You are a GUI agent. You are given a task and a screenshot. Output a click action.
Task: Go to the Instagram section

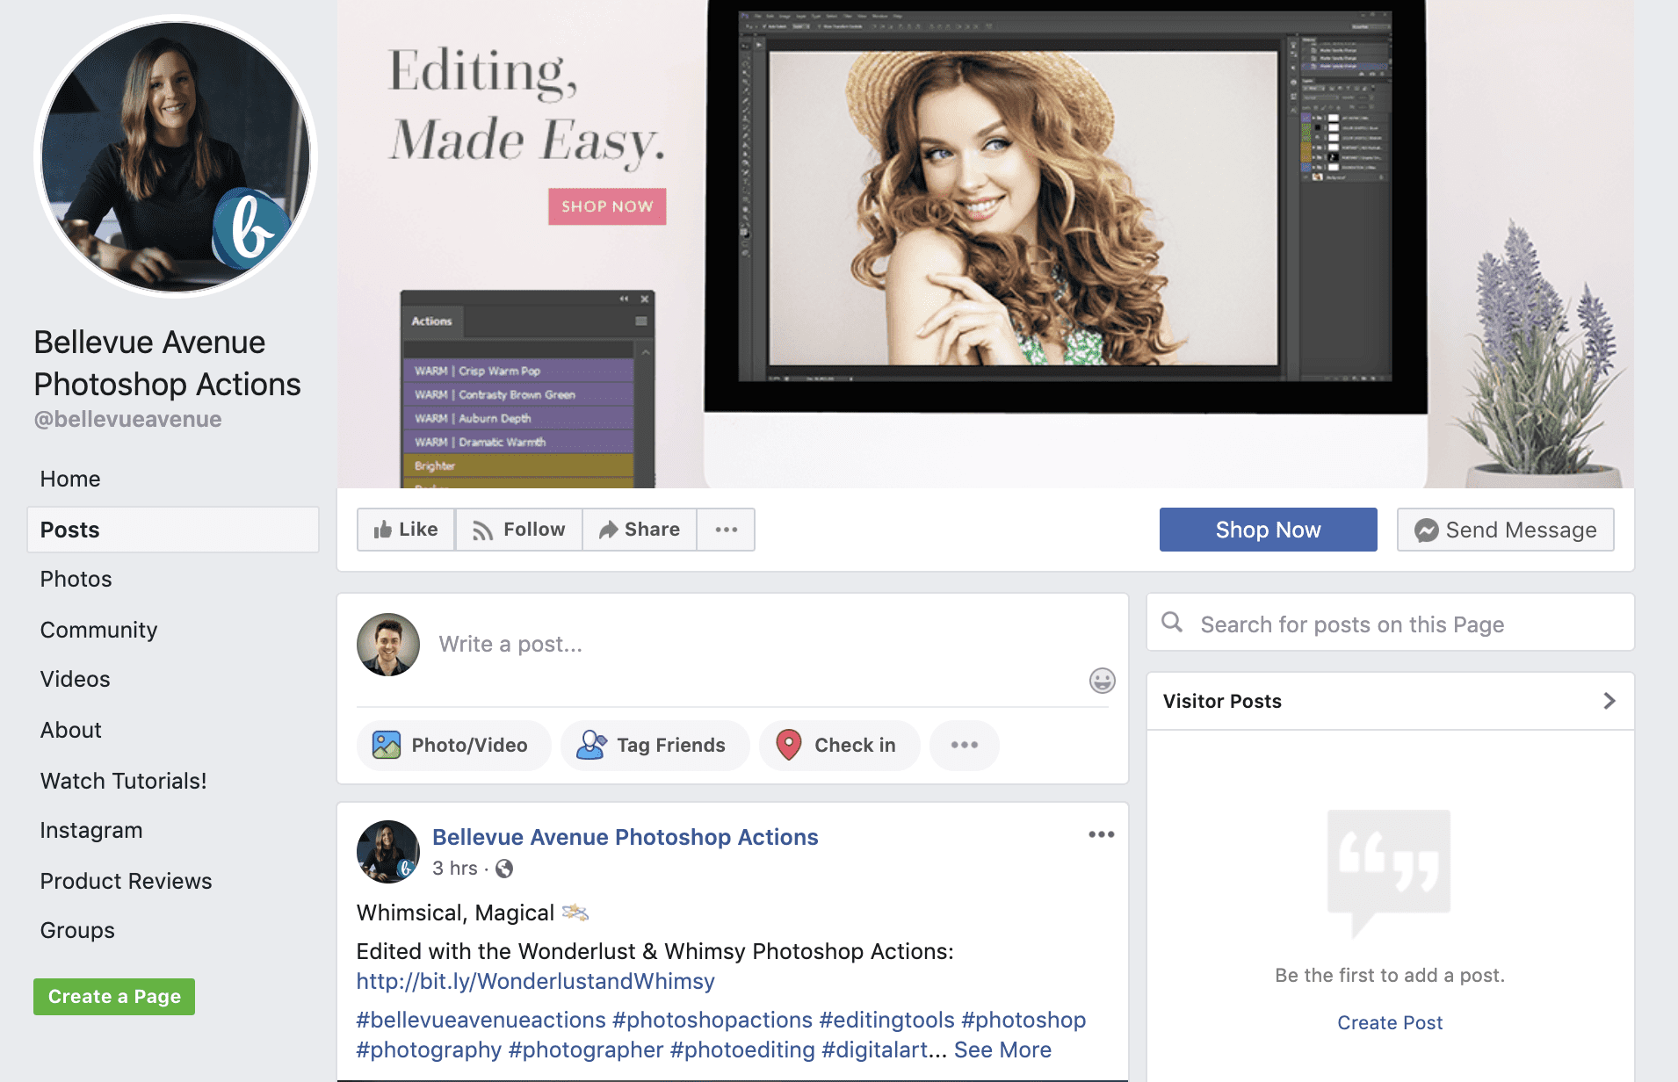[91, 830]
